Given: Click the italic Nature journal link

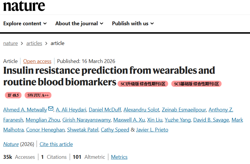Looking at the screenshot, I should tap(11, 144).
